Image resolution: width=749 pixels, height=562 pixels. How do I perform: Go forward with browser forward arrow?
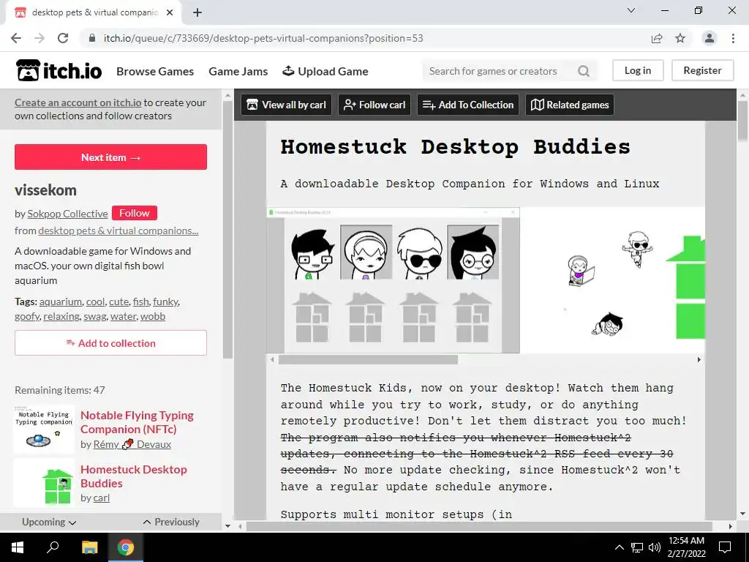tap(39, 38)
